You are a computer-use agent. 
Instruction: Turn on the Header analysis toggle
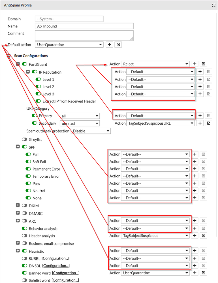click(x=25, y=236)
